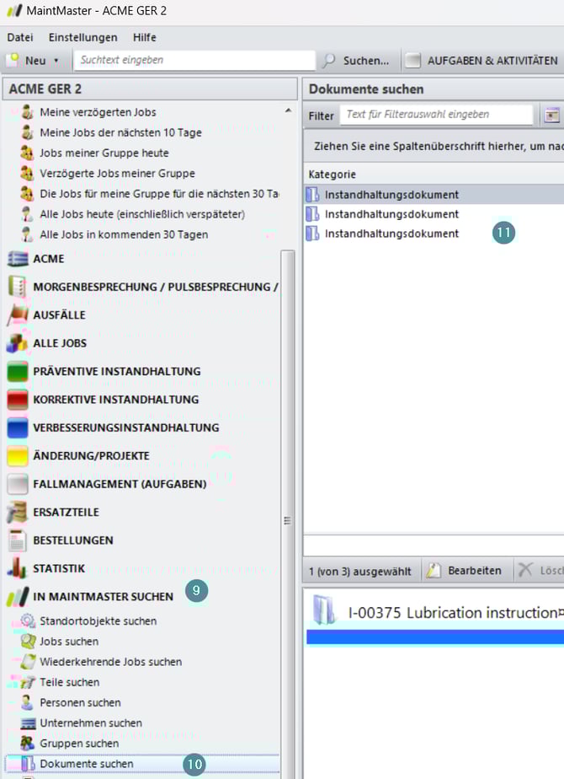Click the yellow Änderung/Projekte icon
The height and width of the screenshot is (779, 564).
coord(18,456)
